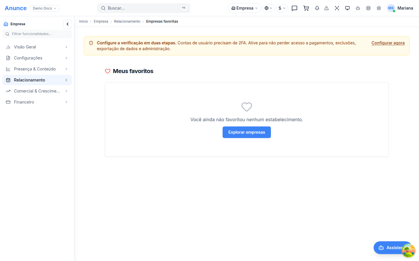The width and height of the screenshot is (419, 261).
Task: Open the Empresa context dropdown
Action: (245, 8)
